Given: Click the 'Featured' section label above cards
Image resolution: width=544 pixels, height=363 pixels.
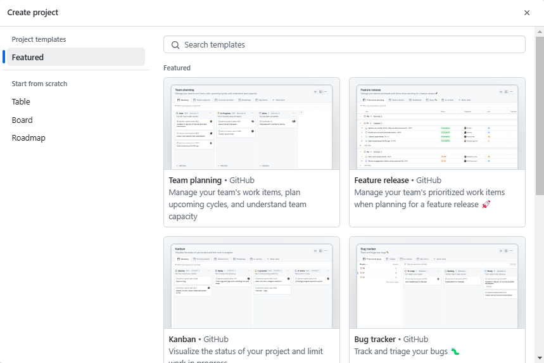Looking at the screenshot, I should pos(177,68).
